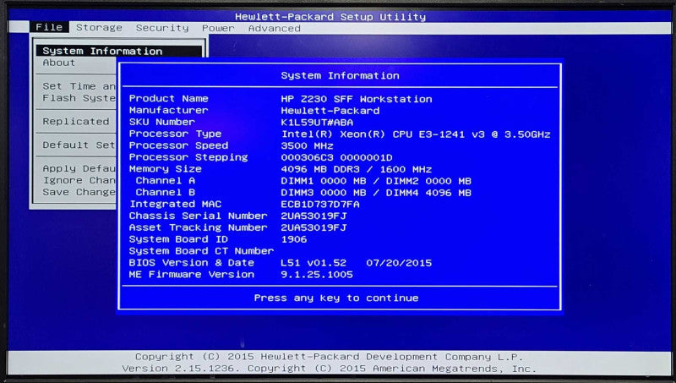Click the Press any key to continue prompt
This screenshot has height=383, width=676.
(x=336, y=298)
